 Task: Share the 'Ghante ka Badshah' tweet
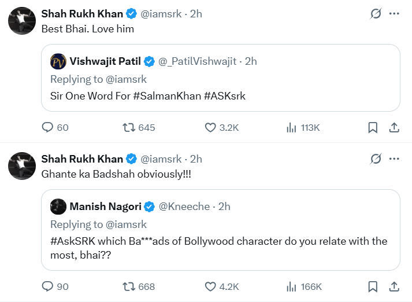pos(394,286)
